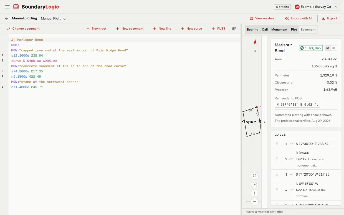Image resolution: width=344 pixels, height=215 pixels.
Task: Click the Perimeter value 1,329.19 ft
Action: (329, 75)
